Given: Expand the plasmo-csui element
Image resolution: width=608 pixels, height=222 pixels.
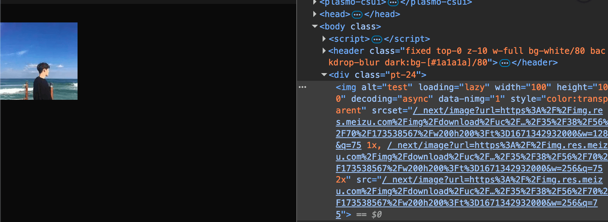Looking at the screenshot, I should [x=315, y=2].
